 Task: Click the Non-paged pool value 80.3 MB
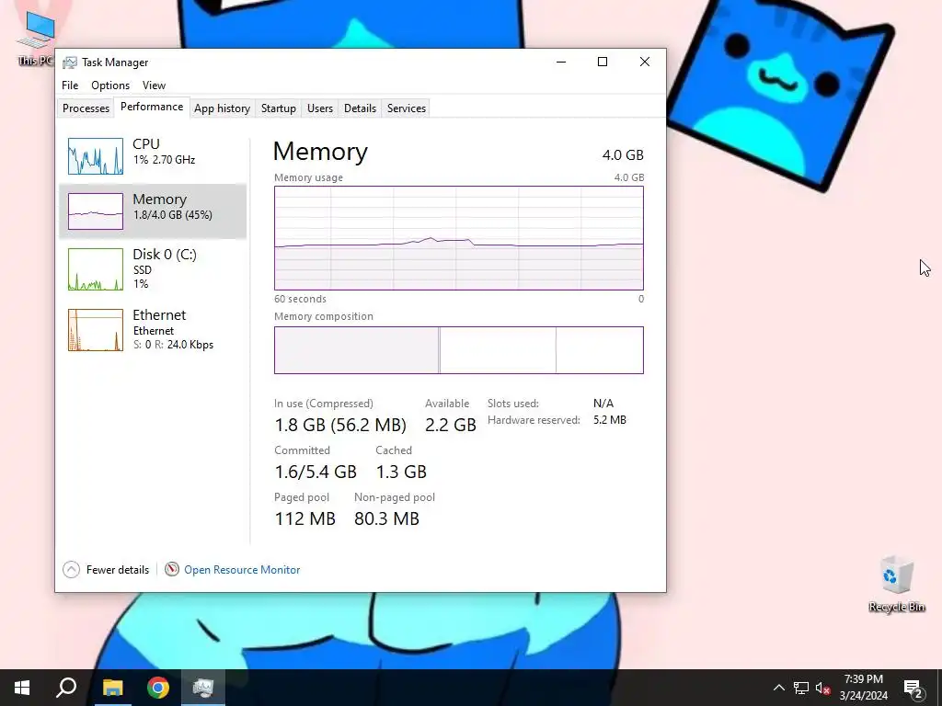pyautogui.click(x=386, y=518)
